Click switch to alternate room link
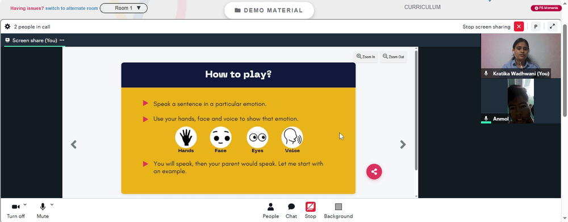Screen dimensions: 568x222 click(72, 8)
